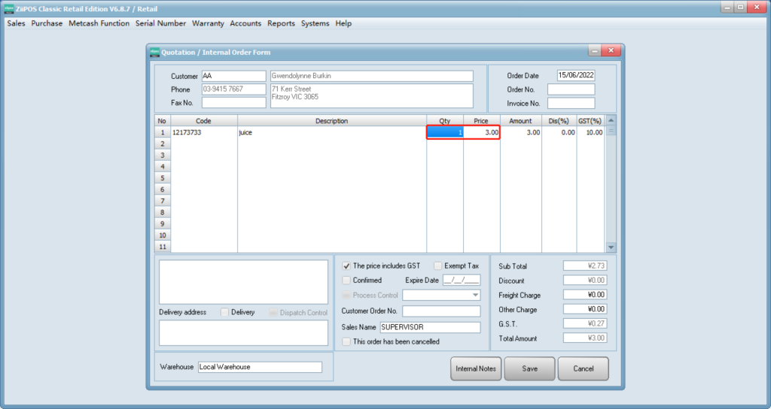Image resolution: width=771 pixels, height=409 pixels.
Task: Select row 2 header in item table
Action: (x=162, y=143)
